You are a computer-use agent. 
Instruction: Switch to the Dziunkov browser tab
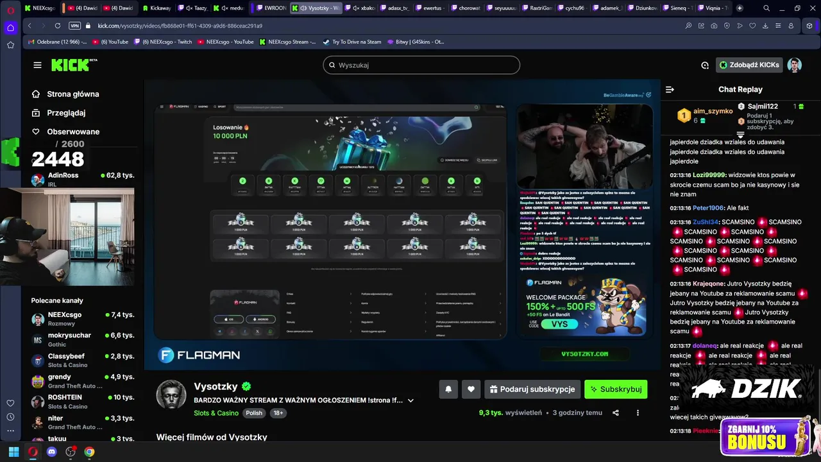(642, 8)
